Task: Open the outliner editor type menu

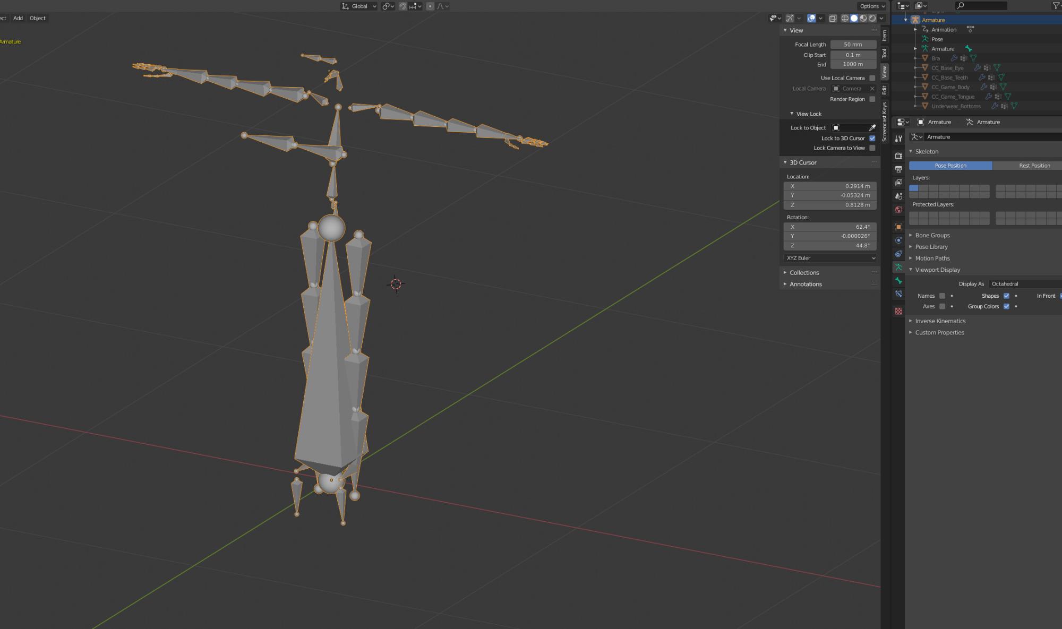Action: [x=903, y=6]
